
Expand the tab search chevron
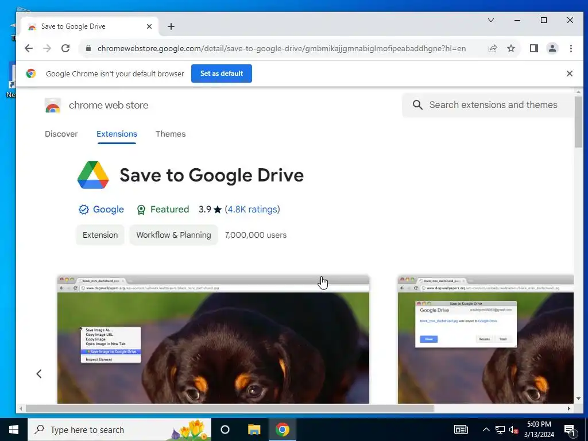(x=490, y=20)
